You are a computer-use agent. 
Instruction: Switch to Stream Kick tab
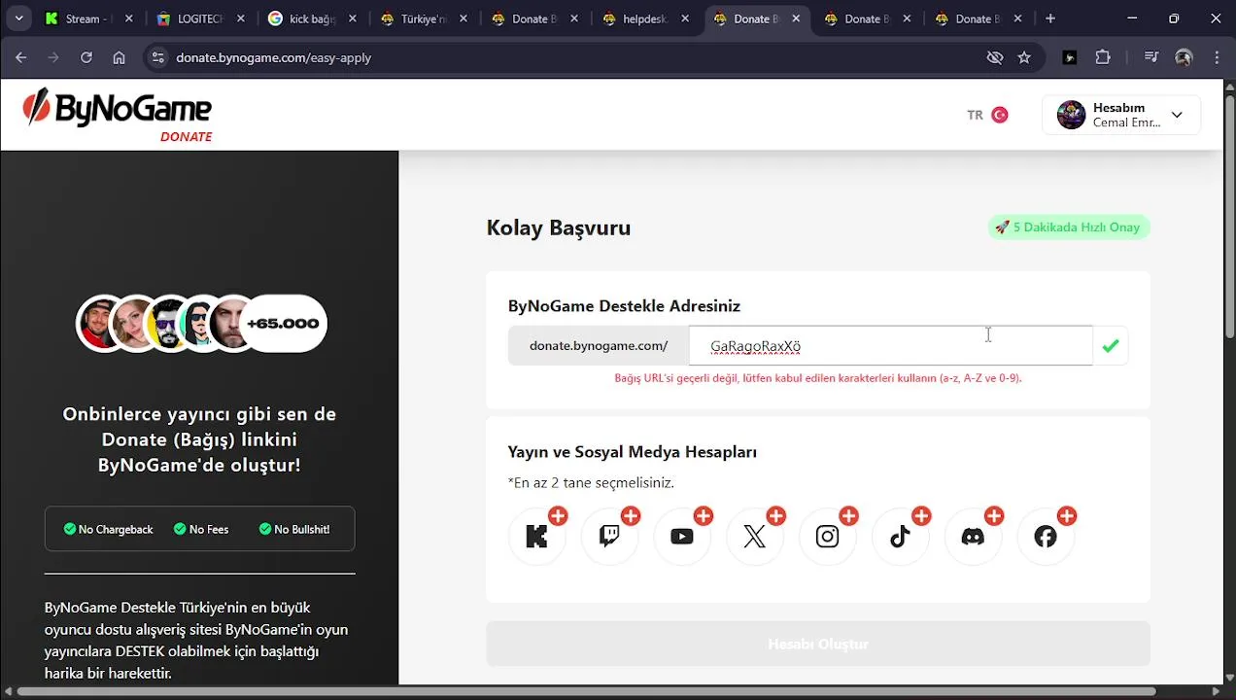tap(89, 18)
